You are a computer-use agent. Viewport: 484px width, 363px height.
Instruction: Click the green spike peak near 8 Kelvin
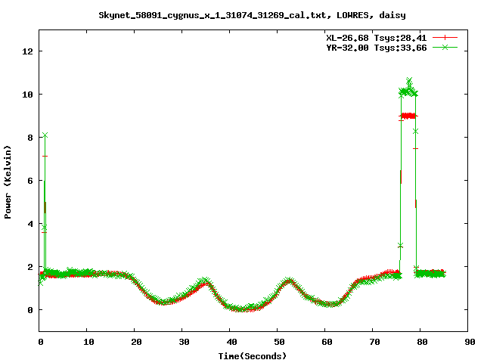pos(45,135)
